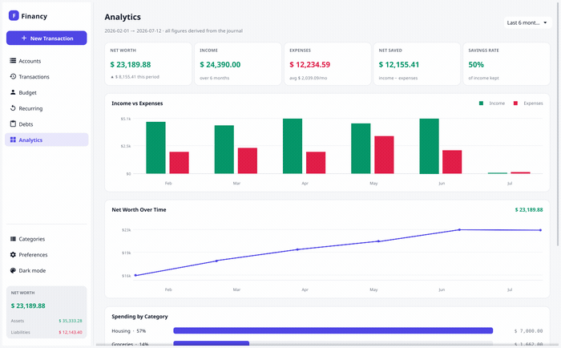Click the Housing spending progress bar
This screenshot has height=348, width=561.
click(333, 330)
